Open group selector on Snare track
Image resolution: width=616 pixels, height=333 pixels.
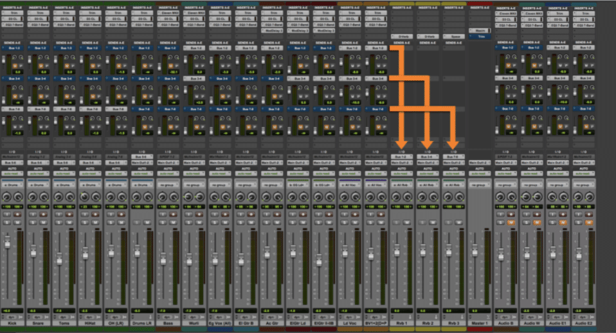[38, 184]
